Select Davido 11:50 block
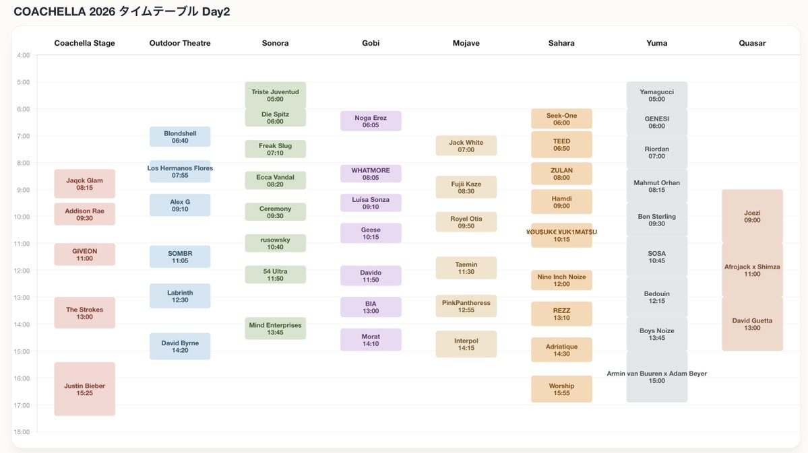808x453 pixels. tap(371, 276)
